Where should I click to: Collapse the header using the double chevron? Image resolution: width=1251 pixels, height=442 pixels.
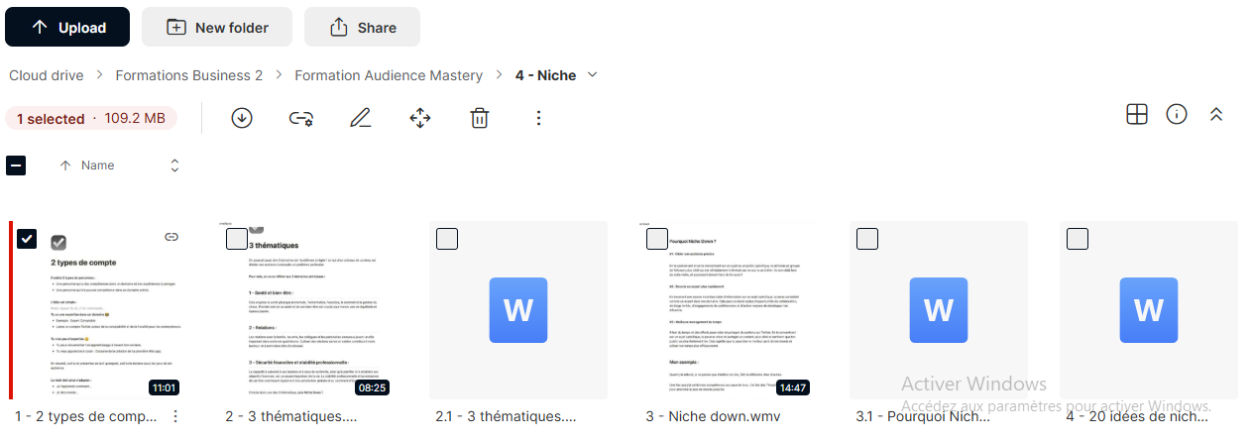[1216, 114]
